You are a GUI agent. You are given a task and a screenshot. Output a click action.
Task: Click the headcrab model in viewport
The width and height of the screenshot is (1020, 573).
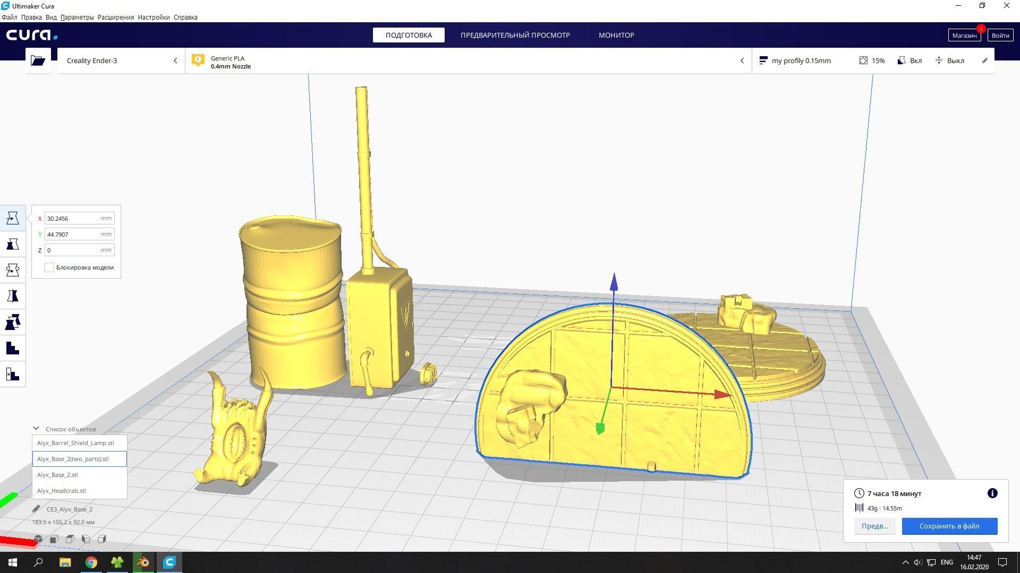coord(235,435)
